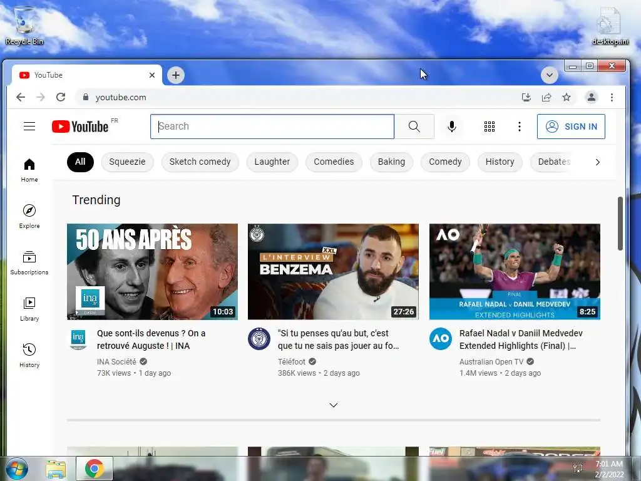Select the Recycle Bin desktop icon

(x=24, y=25)
